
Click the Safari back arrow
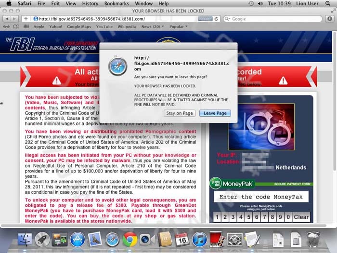point(7,19)
